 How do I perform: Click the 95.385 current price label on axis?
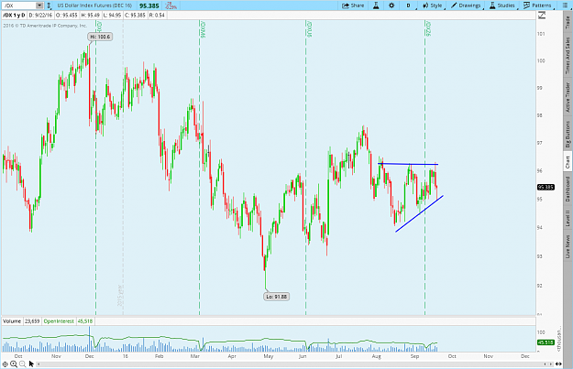pos(545,187)
